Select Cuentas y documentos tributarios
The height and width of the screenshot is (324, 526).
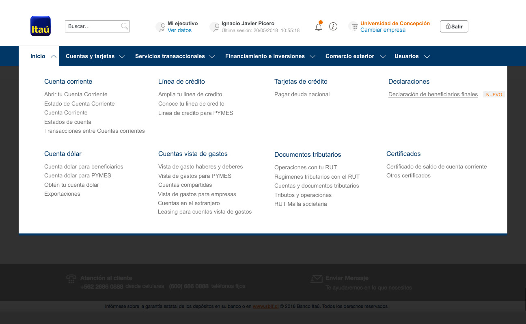click(x=317, y=186)
